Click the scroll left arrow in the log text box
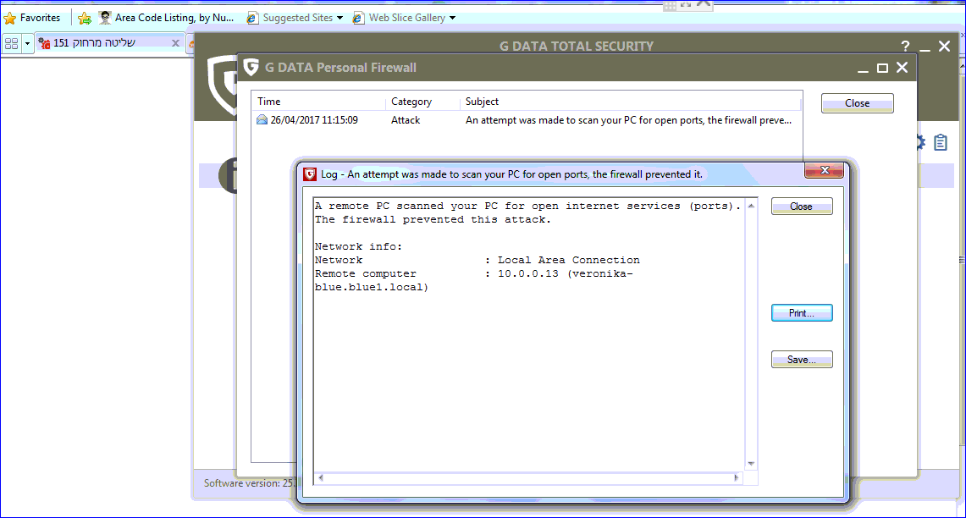966x518 pixels. (321, 478)
